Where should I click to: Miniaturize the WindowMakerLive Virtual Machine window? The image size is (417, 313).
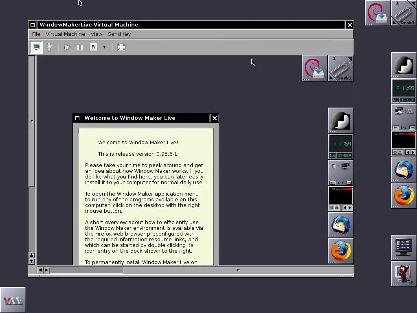[33, 25]
